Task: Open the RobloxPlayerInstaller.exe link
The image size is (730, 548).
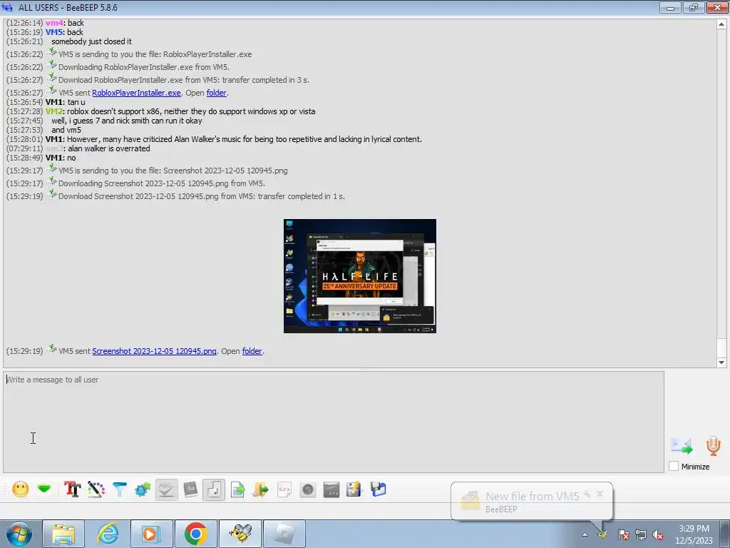Action: (x=136, y=93)
